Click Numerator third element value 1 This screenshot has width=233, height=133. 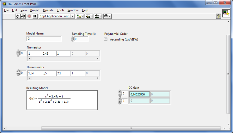[x=64, y=54]
